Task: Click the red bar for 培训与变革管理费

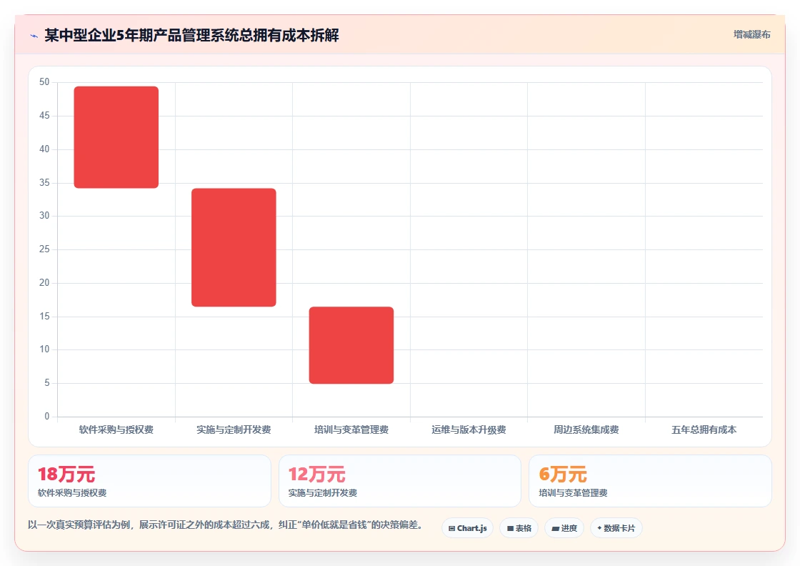Action: click(x=351, y=345)
